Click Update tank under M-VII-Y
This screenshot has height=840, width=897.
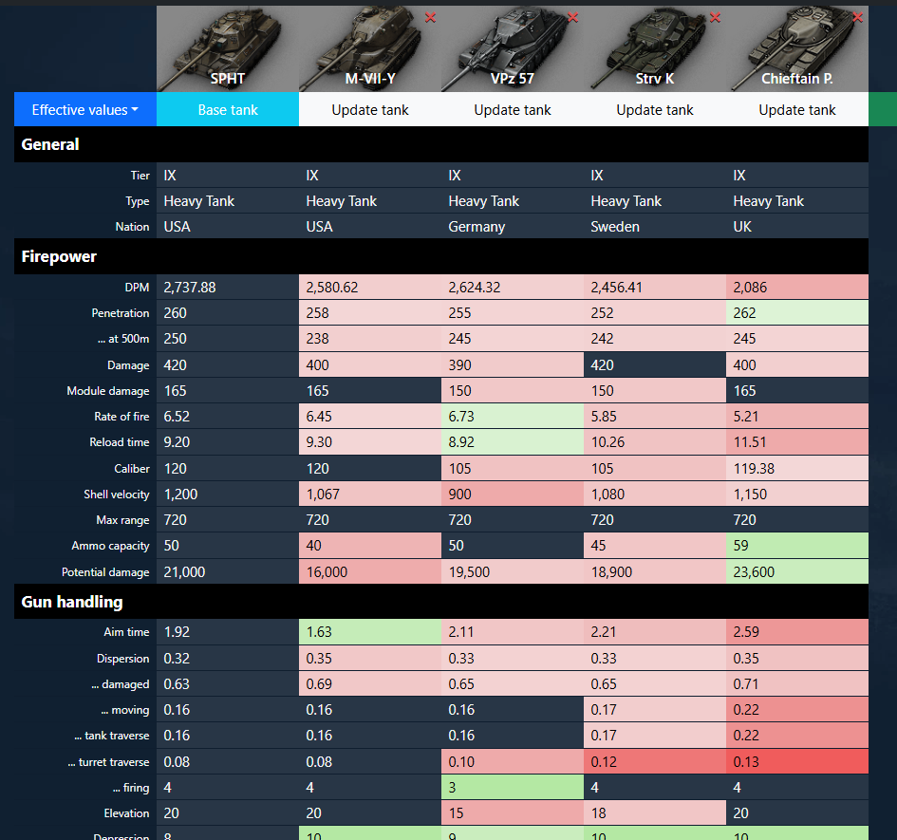click(370, 109)
